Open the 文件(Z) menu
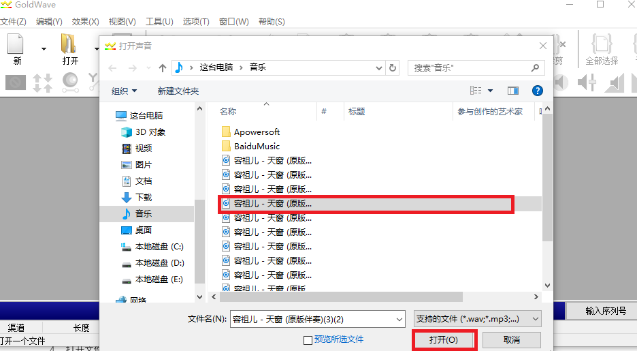The image size is (637, 351). click(x=13, y=22)
